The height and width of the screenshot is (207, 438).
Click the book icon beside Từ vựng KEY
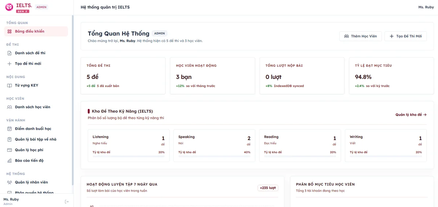9,86
